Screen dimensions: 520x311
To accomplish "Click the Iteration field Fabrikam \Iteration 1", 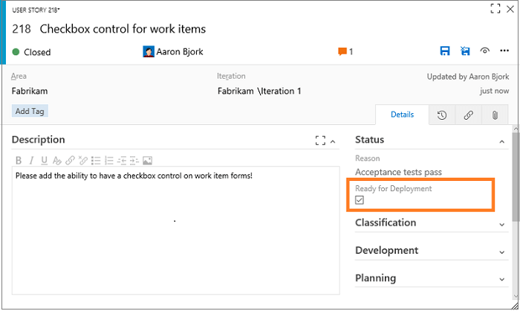I will tap(259, 91).
